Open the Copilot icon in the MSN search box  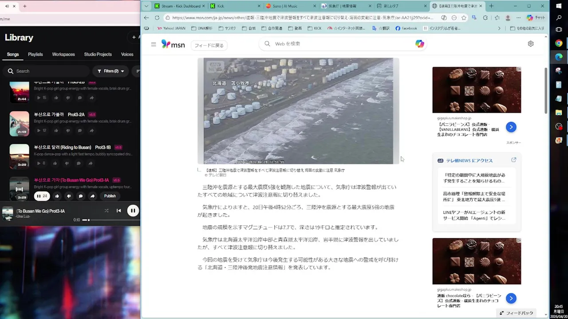(x=419, y=44)
